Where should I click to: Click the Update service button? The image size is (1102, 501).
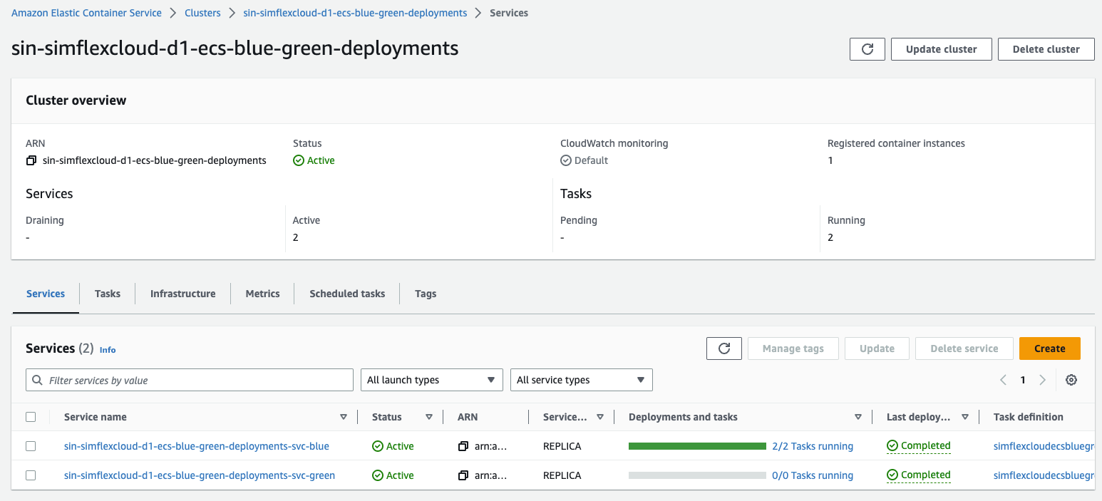tap(877, 348)
